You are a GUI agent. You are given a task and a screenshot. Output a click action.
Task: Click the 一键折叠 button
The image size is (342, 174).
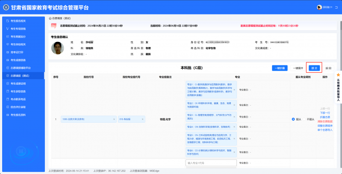pyautogui.click(x=280, y=68)
